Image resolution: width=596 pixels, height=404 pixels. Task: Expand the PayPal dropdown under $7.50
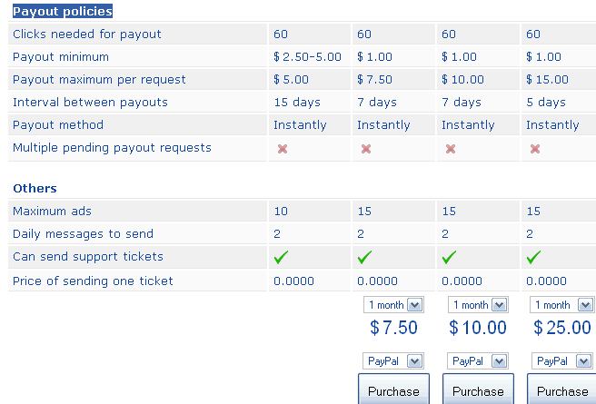(x=393, y=361)
